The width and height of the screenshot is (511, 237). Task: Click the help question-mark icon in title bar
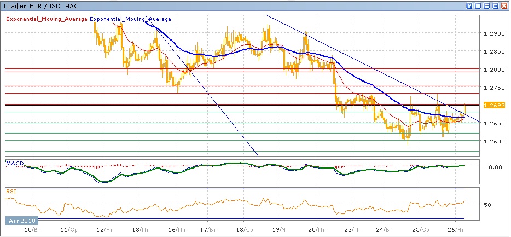pos(469,5)
